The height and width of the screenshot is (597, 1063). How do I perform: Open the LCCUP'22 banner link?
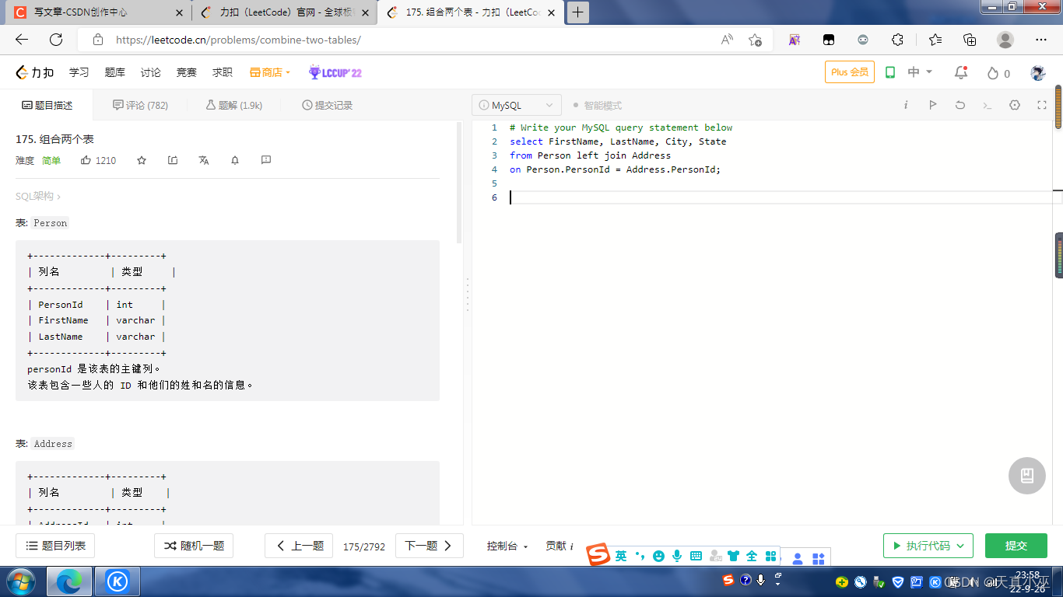point(335,72)
